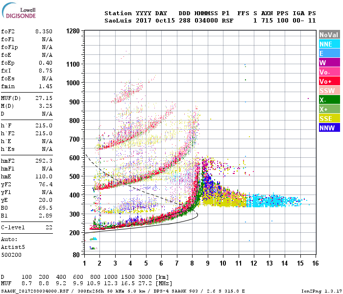Click the 500200 code under Artist5

click(11, 255)
